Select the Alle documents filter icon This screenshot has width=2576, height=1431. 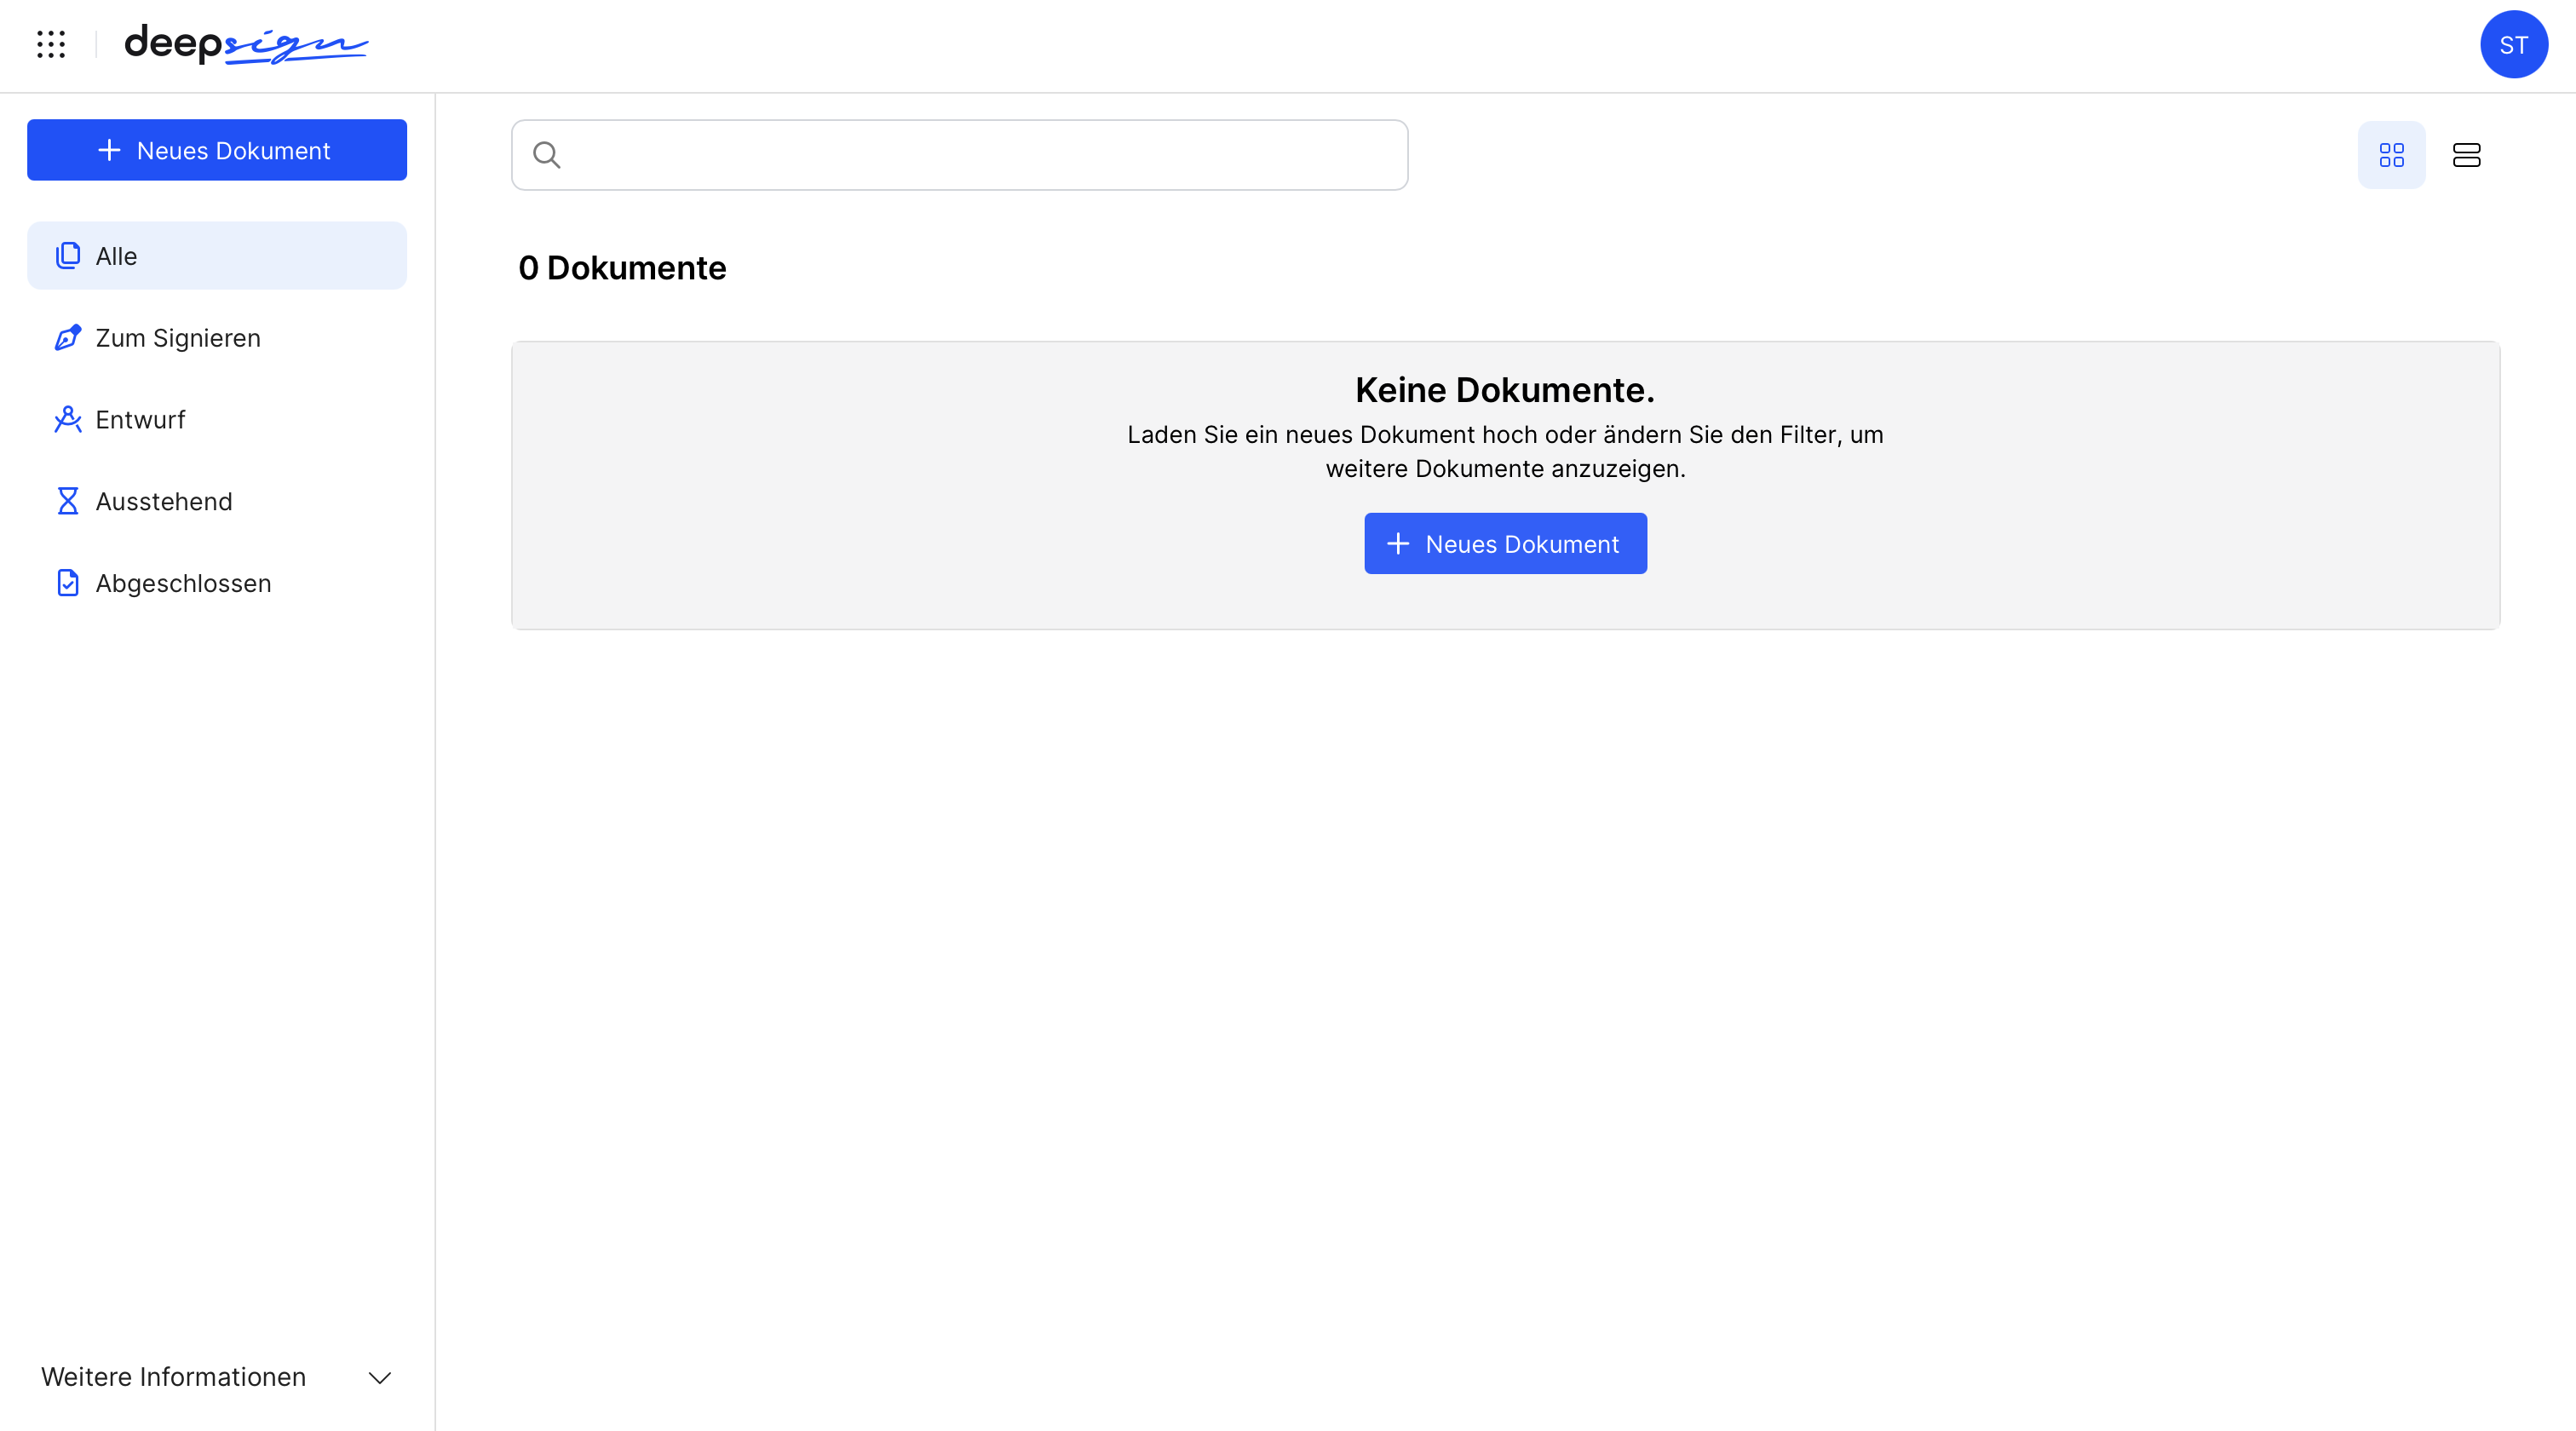(67, 255)
